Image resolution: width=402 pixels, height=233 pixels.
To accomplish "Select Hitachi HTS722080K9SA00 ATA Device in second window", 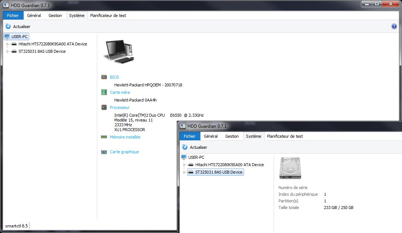I will [229, 165].
